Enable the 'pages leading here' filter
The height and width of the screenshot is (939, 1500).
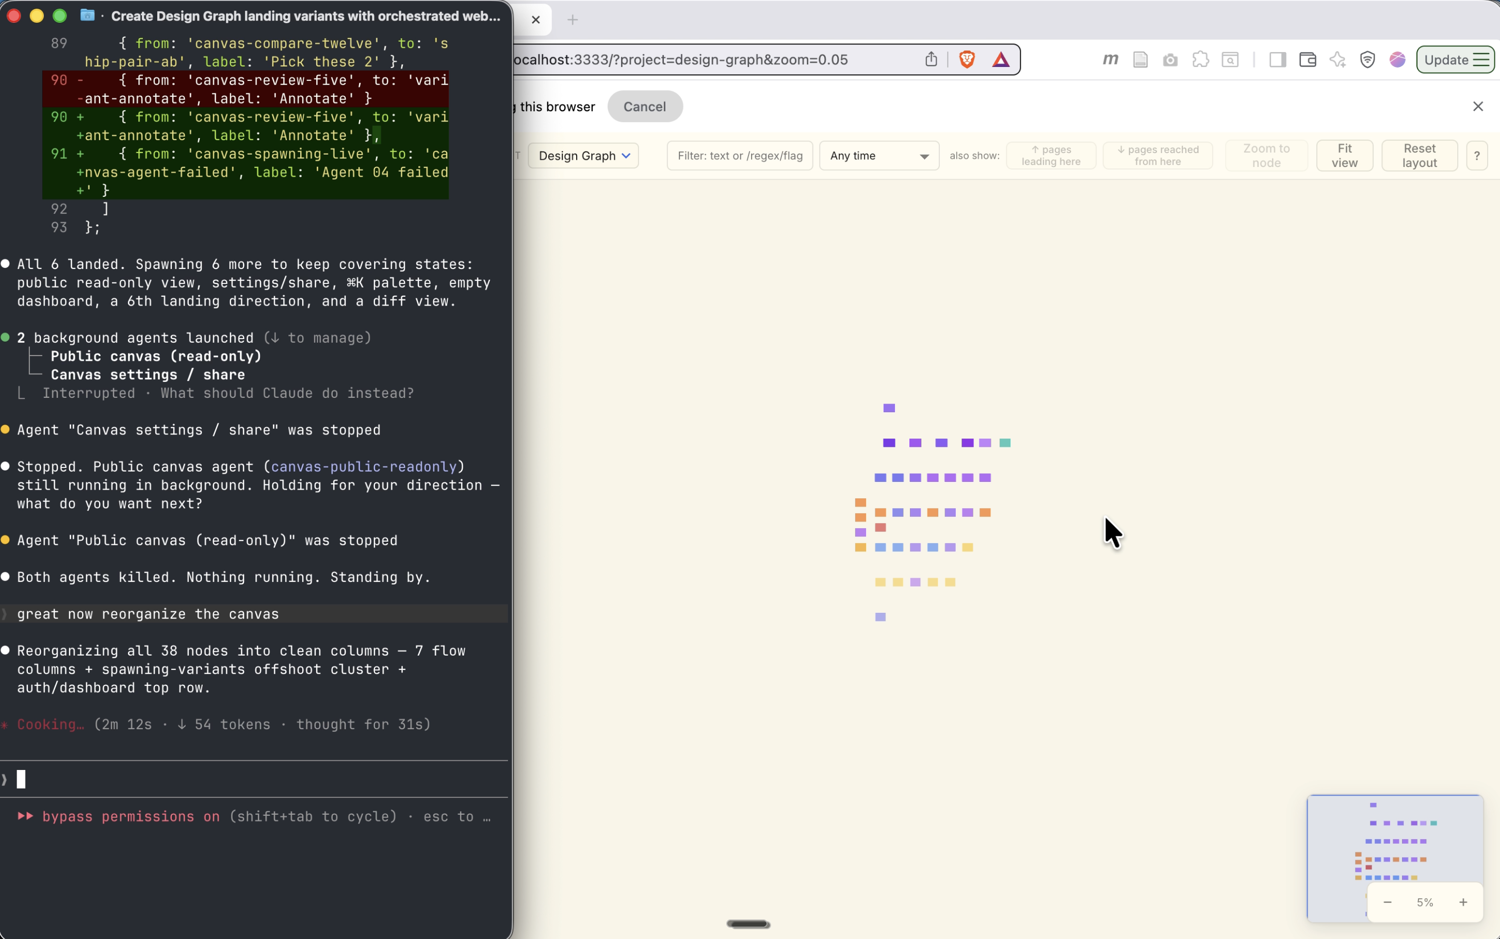point(1051,155)
